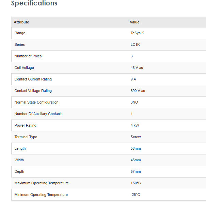Image resolution: width=206 pixels, height=202 pixels.
Task: Click the 4 kW power value
Action: (135, 125)
